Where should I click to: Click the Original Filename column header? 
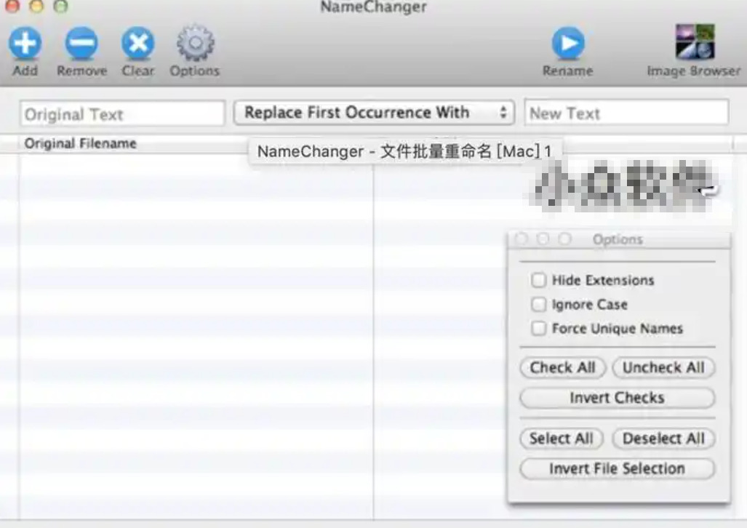(x=196, y=143)
